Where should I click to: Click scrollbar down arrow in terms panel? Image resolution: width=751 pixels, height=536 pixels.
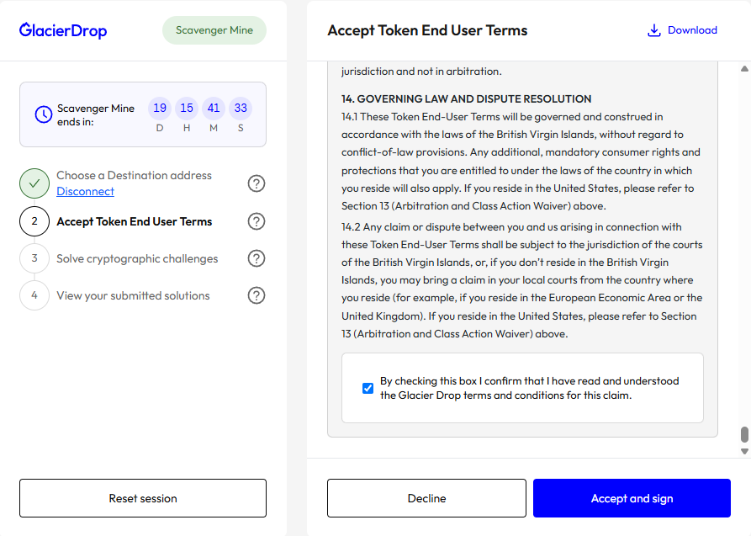(743, 452)
